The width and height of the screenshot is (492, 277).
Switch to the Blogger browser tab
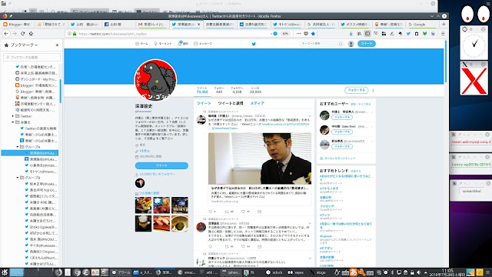[17, 24]
